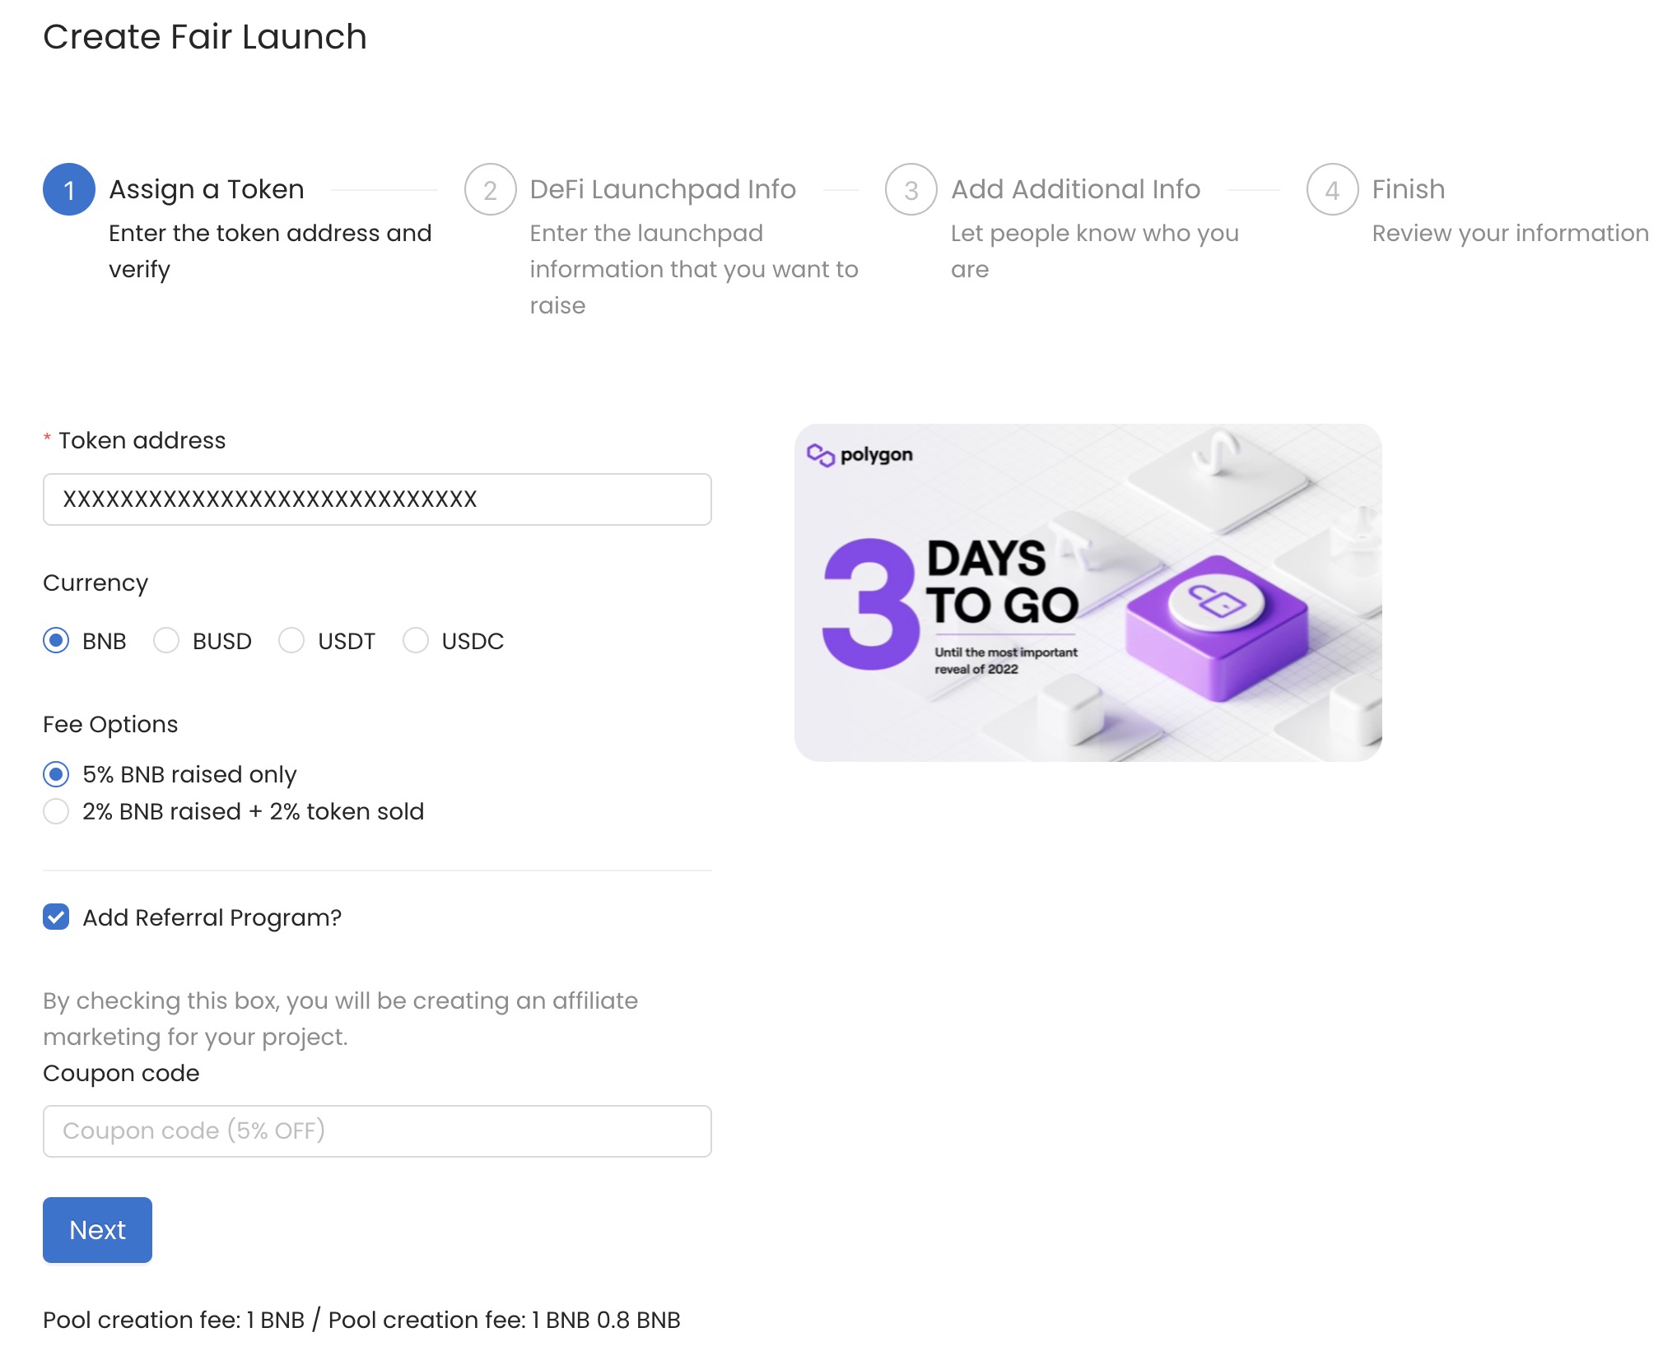The height and width of the screenshot is (1351, 1663).
Task: Click the step 2 circle icon
Action: [x=490, y=189]
